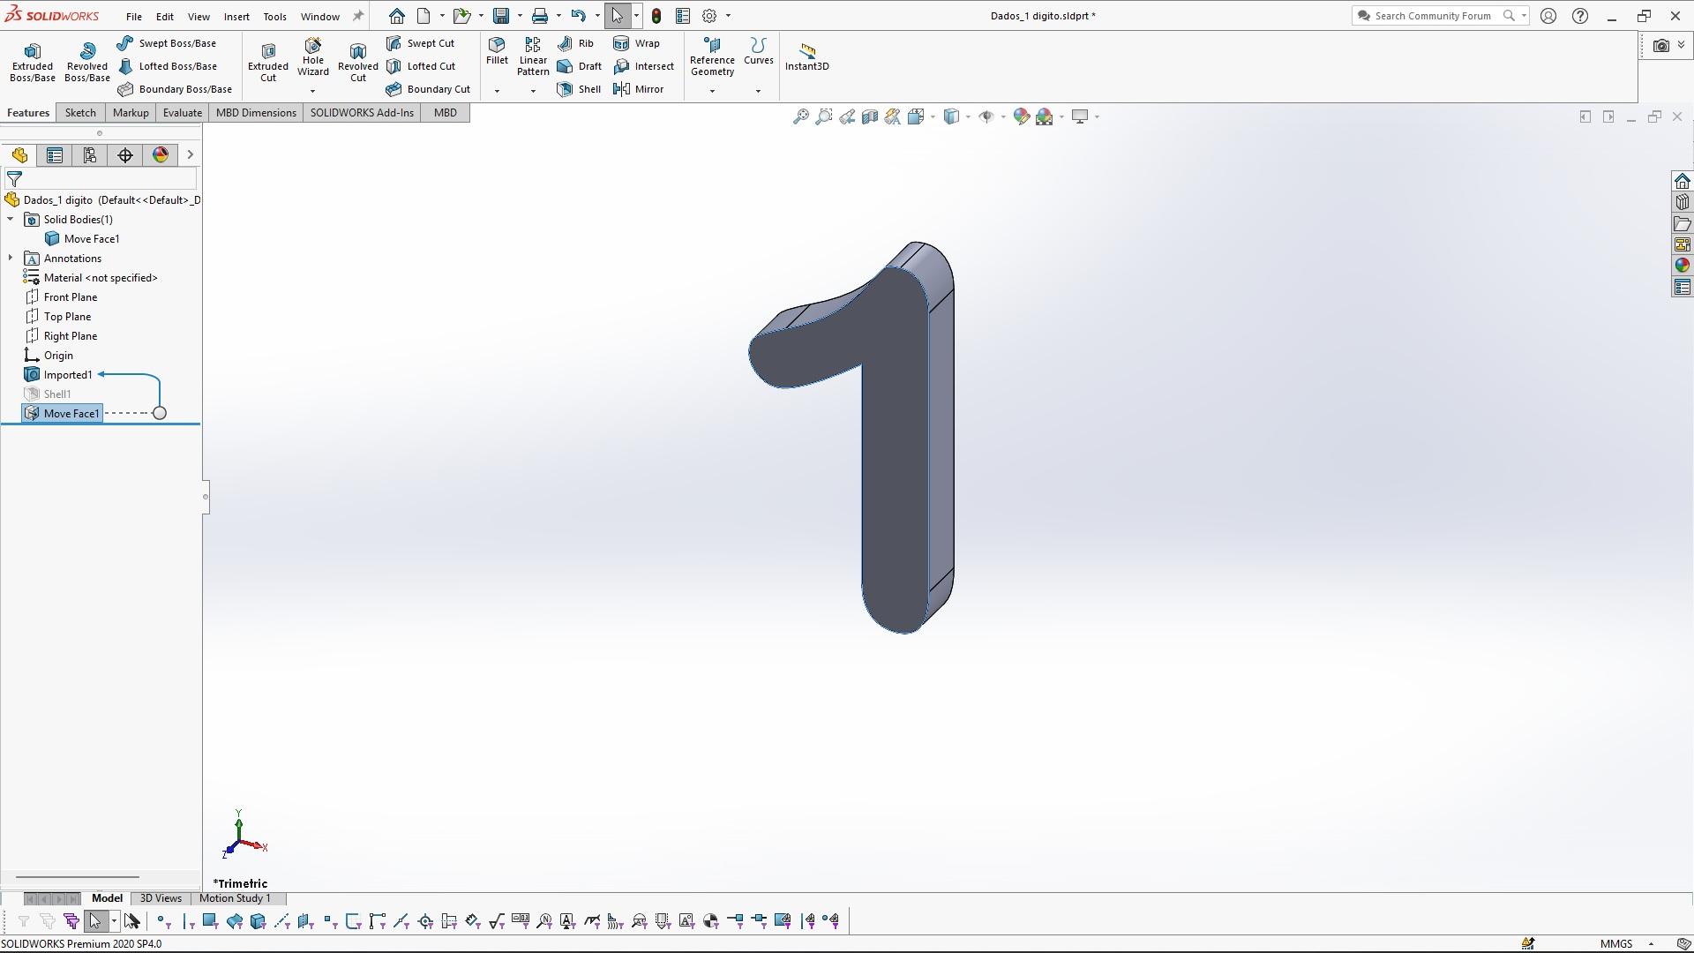Click the Lofted Cut feature
This screenshot has width=1694, height=953.
pos(421,66)
